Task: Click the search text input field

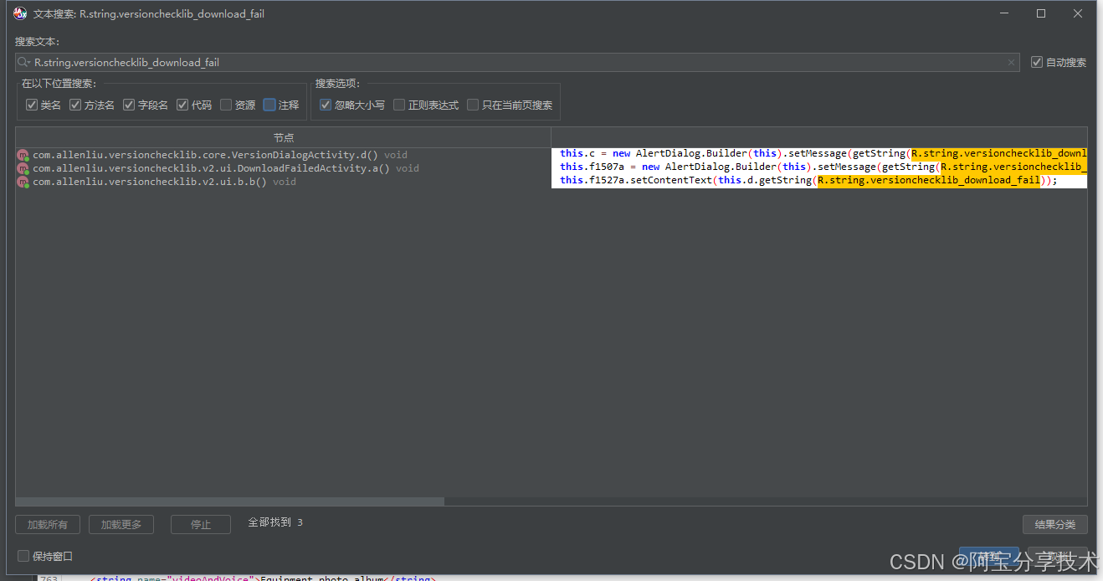Action: [517, 63]
